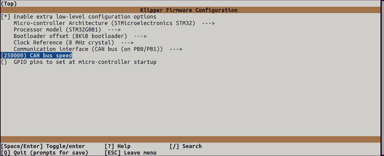
Task: Click the arrow after STMicroelectronics STM32
Action: click(x=208, y=23)
